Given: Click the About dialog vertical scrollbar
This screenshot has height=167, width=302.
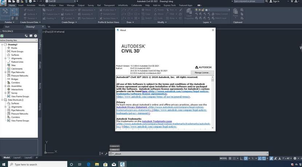Looking at the screenshot, I should (212, 102).
